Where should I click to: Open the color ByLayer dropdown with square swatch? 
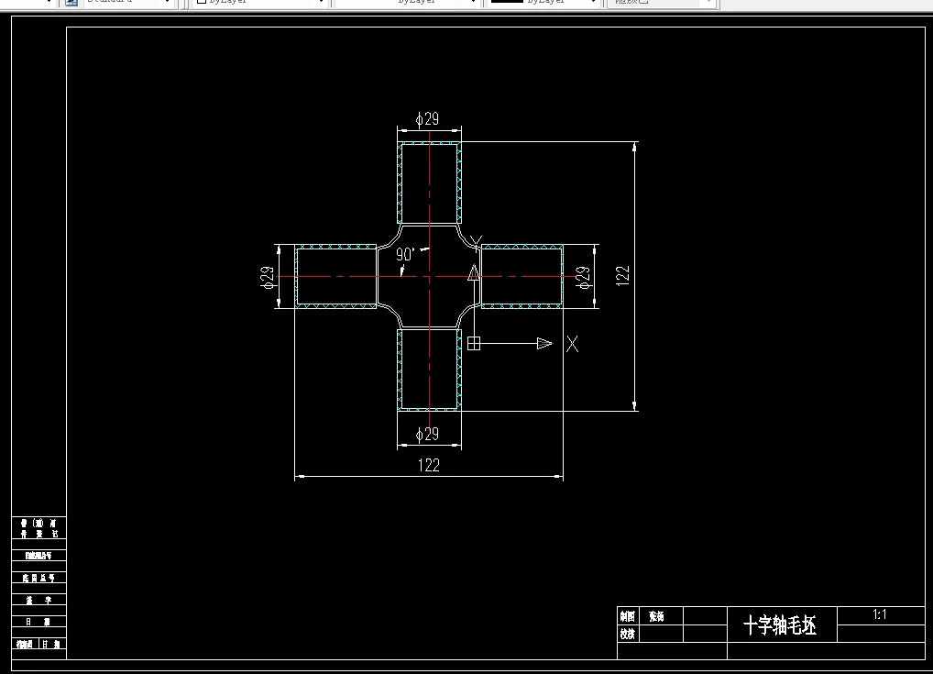pos(262,2)
